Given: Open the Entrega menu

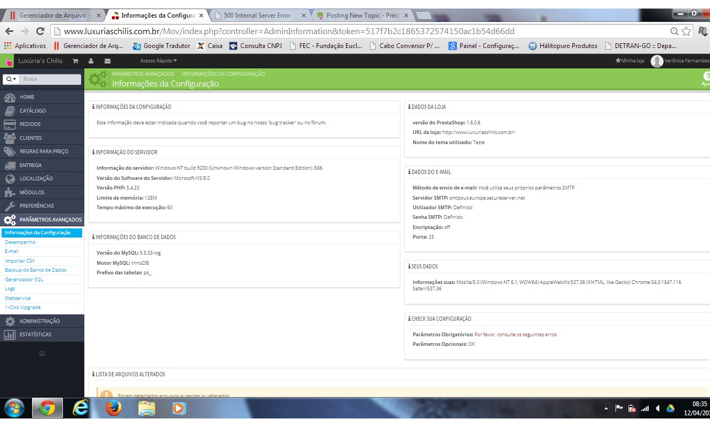Looking at the screenshot, I should click(x=42, y=165).
